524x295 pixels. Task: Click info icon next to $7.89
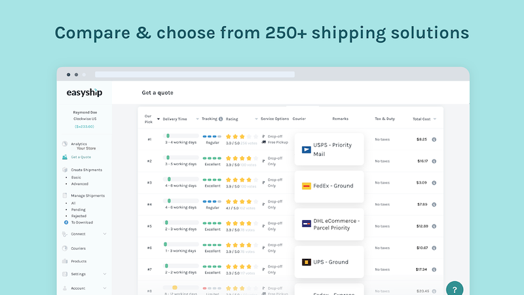coord(434,205)
